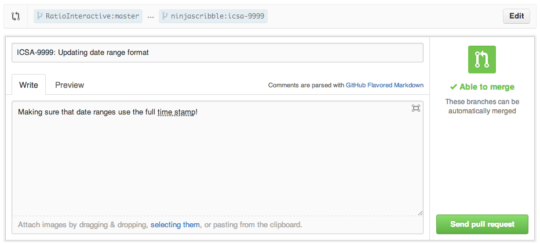Click the green checkmark by Able to merge
540x244 pixels.
454,87
